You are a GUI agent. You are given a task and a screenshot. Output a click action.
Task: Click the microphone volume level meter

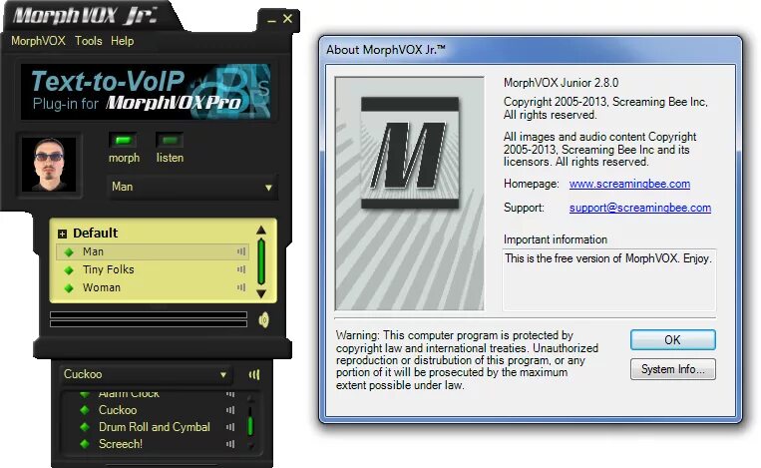149,319
